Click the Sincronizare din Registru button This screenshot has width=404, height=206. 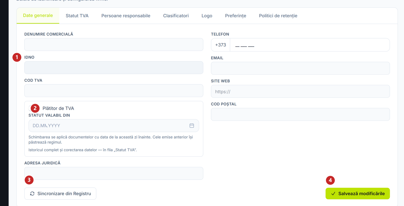[60, 194]
